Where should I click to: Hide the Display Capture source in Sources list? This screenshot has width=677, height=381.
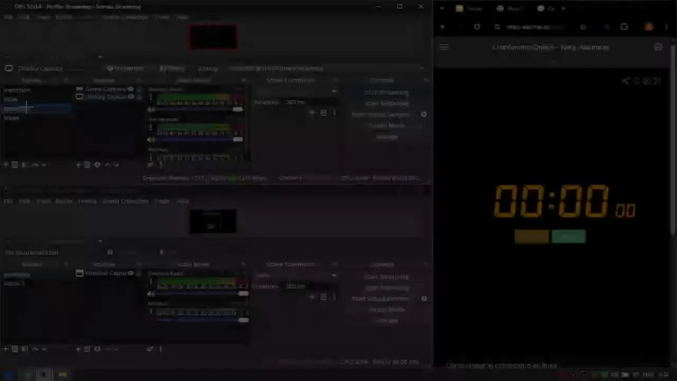pos(131,97)
